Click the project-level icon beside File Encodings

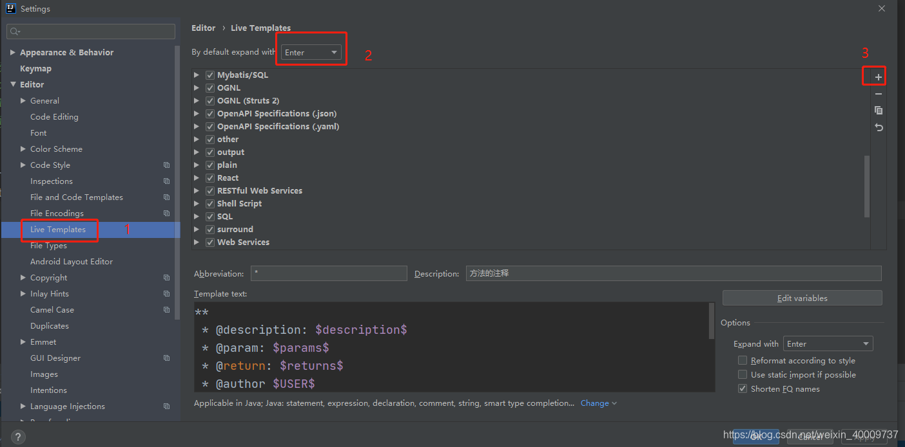[166, 214]
